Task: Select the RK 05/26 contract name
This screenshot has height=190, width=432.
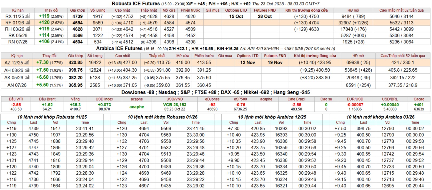Action: coord(15,35)
